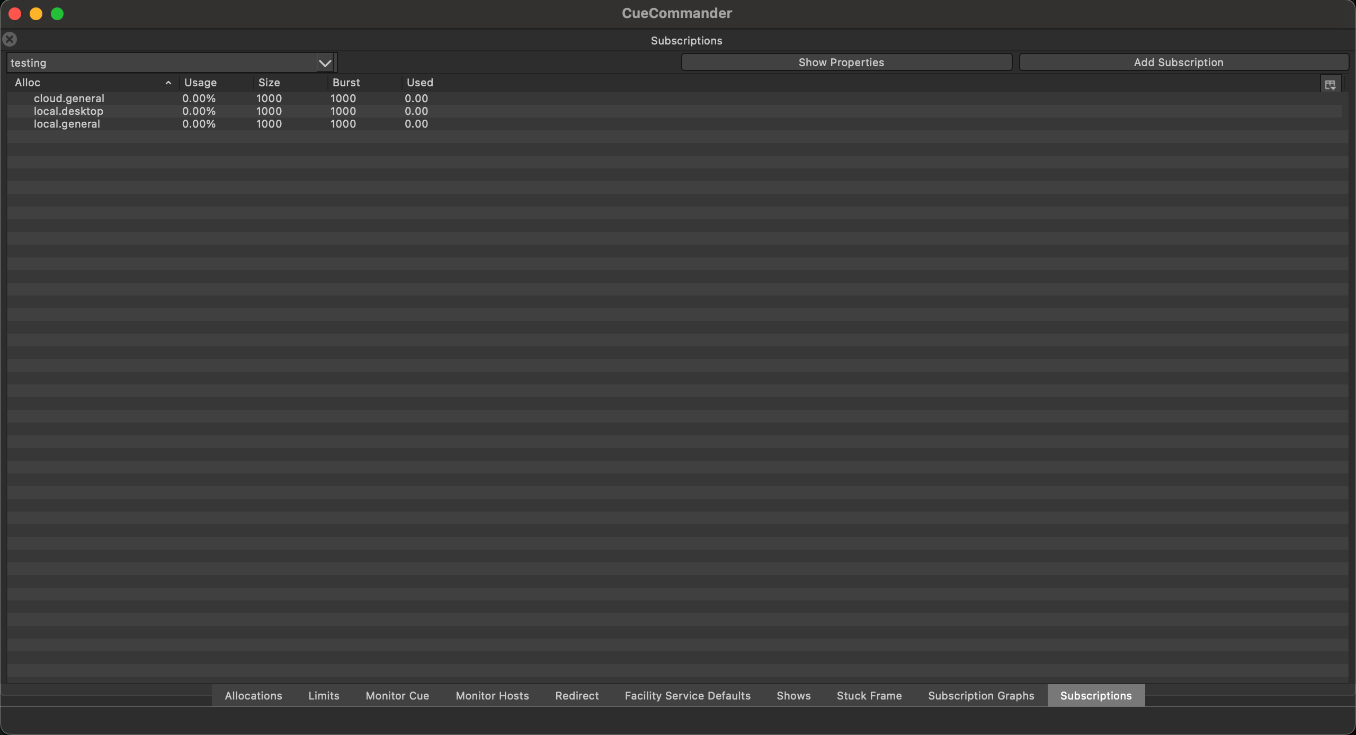This screenshot has height=735, width=1356.
Task: Open the testing show dropdown
Action: 171,62
